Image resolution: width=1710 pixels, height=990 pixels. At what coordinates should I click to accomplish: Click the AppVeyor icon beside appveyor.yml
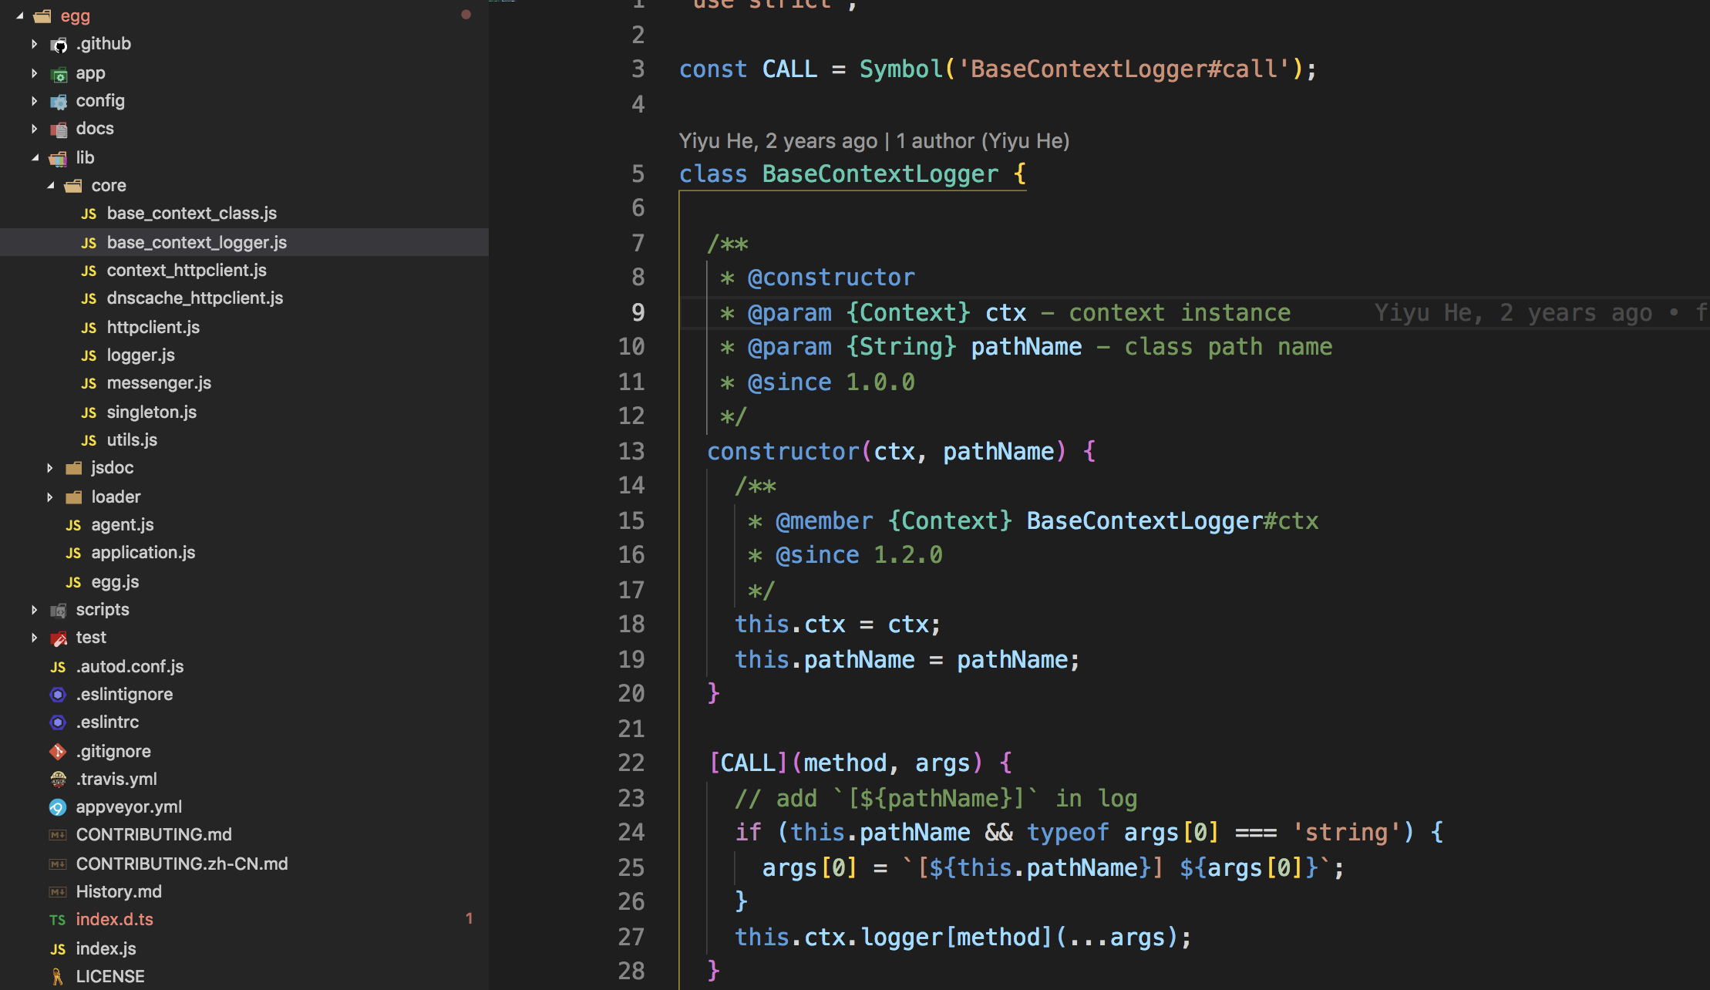coord(58,807)
